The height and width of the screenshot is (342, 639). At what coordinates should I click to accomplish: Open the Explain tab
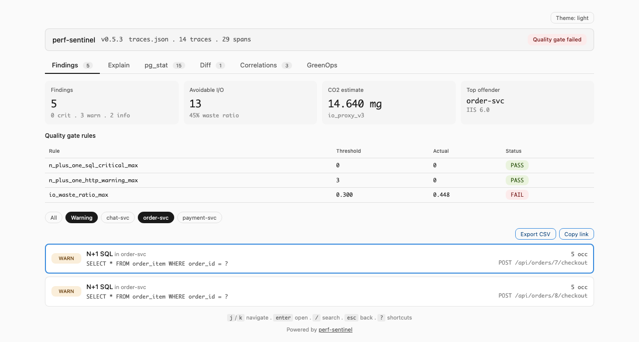119,65
